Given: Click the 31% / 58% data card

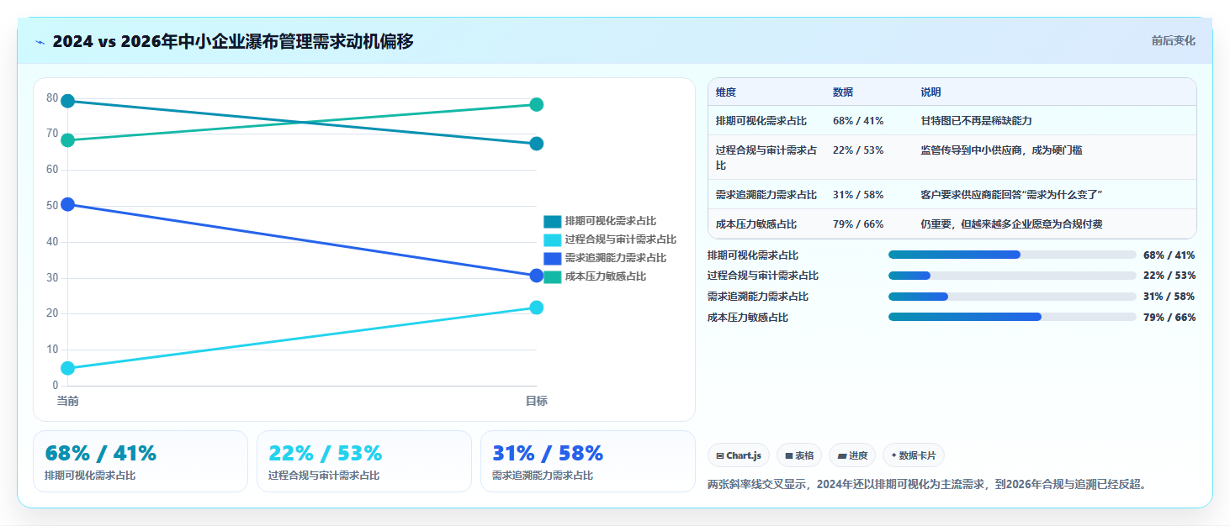Looking at the screenshot, I should click(x=588, y=461).
